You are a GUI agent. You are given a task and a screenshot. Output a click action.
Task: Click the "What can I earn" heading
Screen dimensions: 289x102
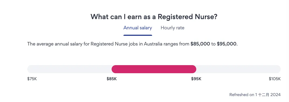[x=154, y=17]
